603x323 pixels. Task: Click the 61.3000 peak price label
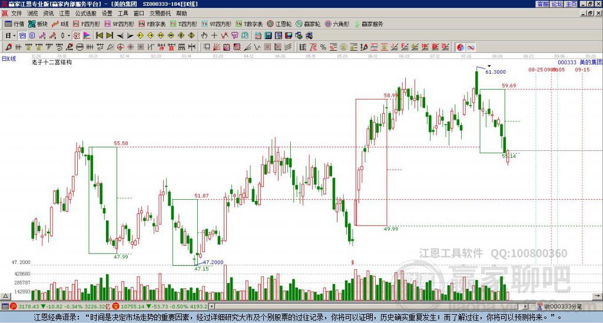pyautogui.click(x=496, y=71)
